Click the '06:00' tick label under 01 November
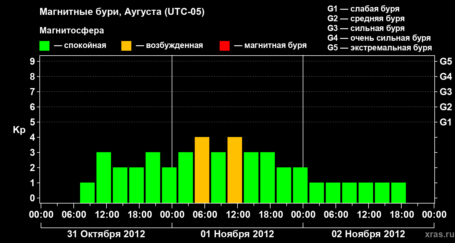This screenshot has height=243, width=455. pyautogui.click(x=205, y=215)
